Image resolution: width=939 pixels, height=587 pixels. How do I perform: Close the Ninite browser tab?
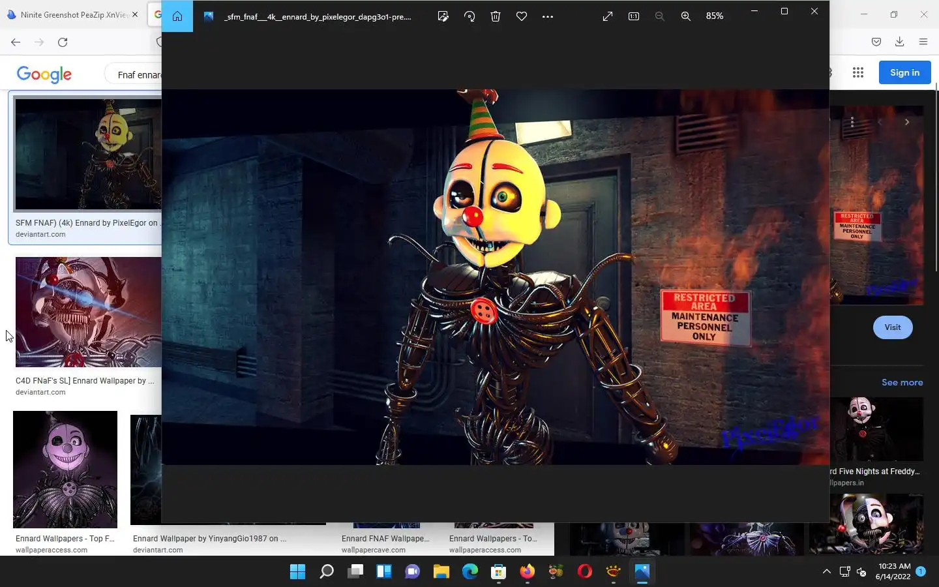[x=135, y=14]
